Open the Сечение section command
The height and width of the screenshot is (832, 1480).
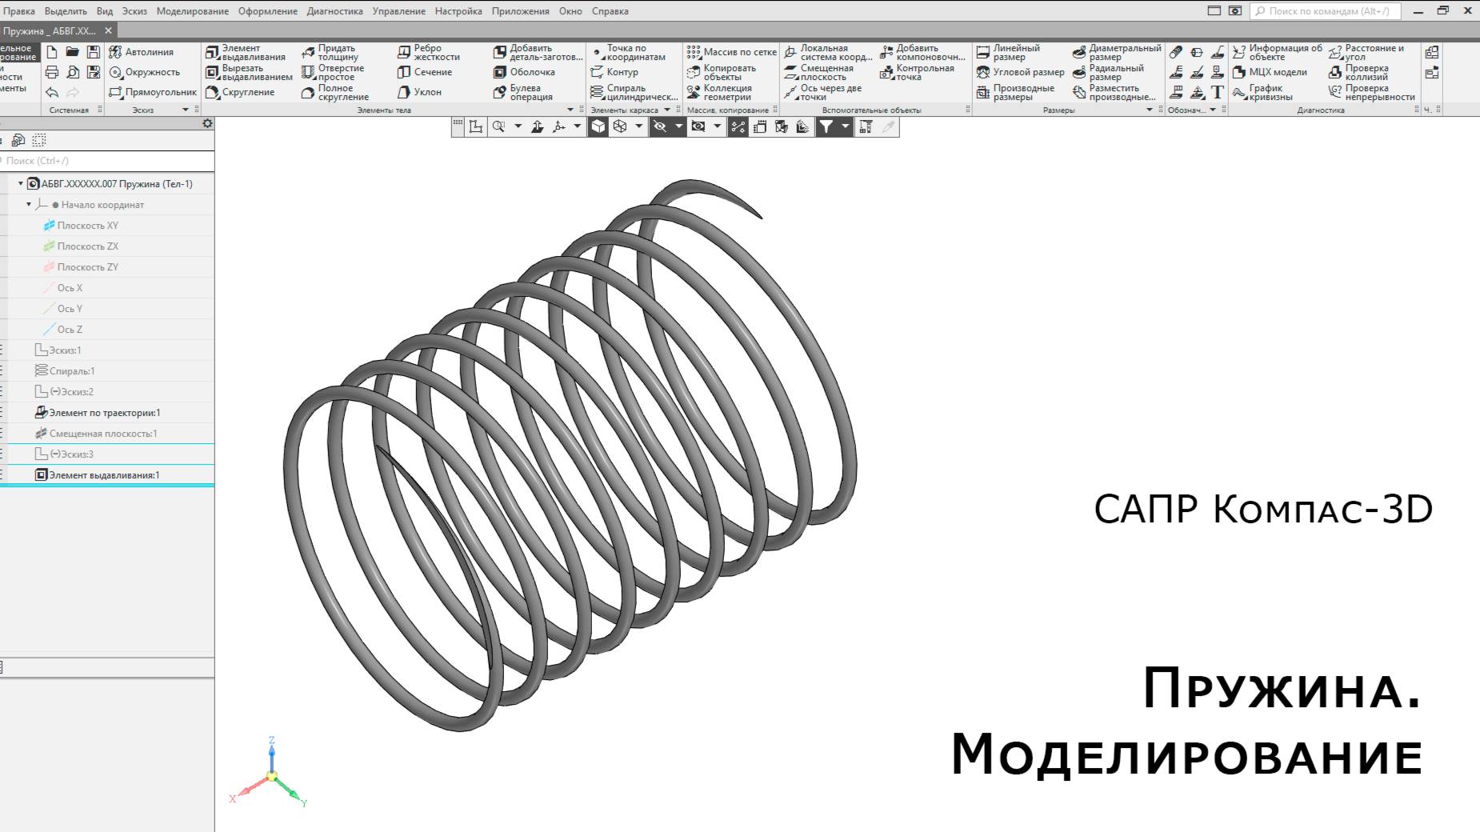[425, 72]
